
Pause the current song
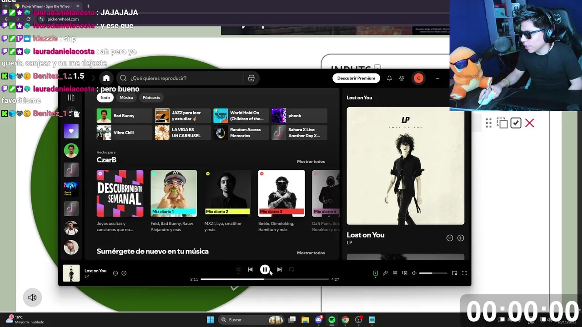pos(265,270)
